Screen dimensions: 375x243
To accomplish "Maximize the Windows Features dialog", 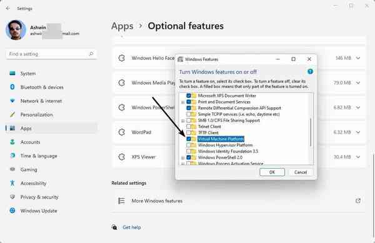I will 293,59.
